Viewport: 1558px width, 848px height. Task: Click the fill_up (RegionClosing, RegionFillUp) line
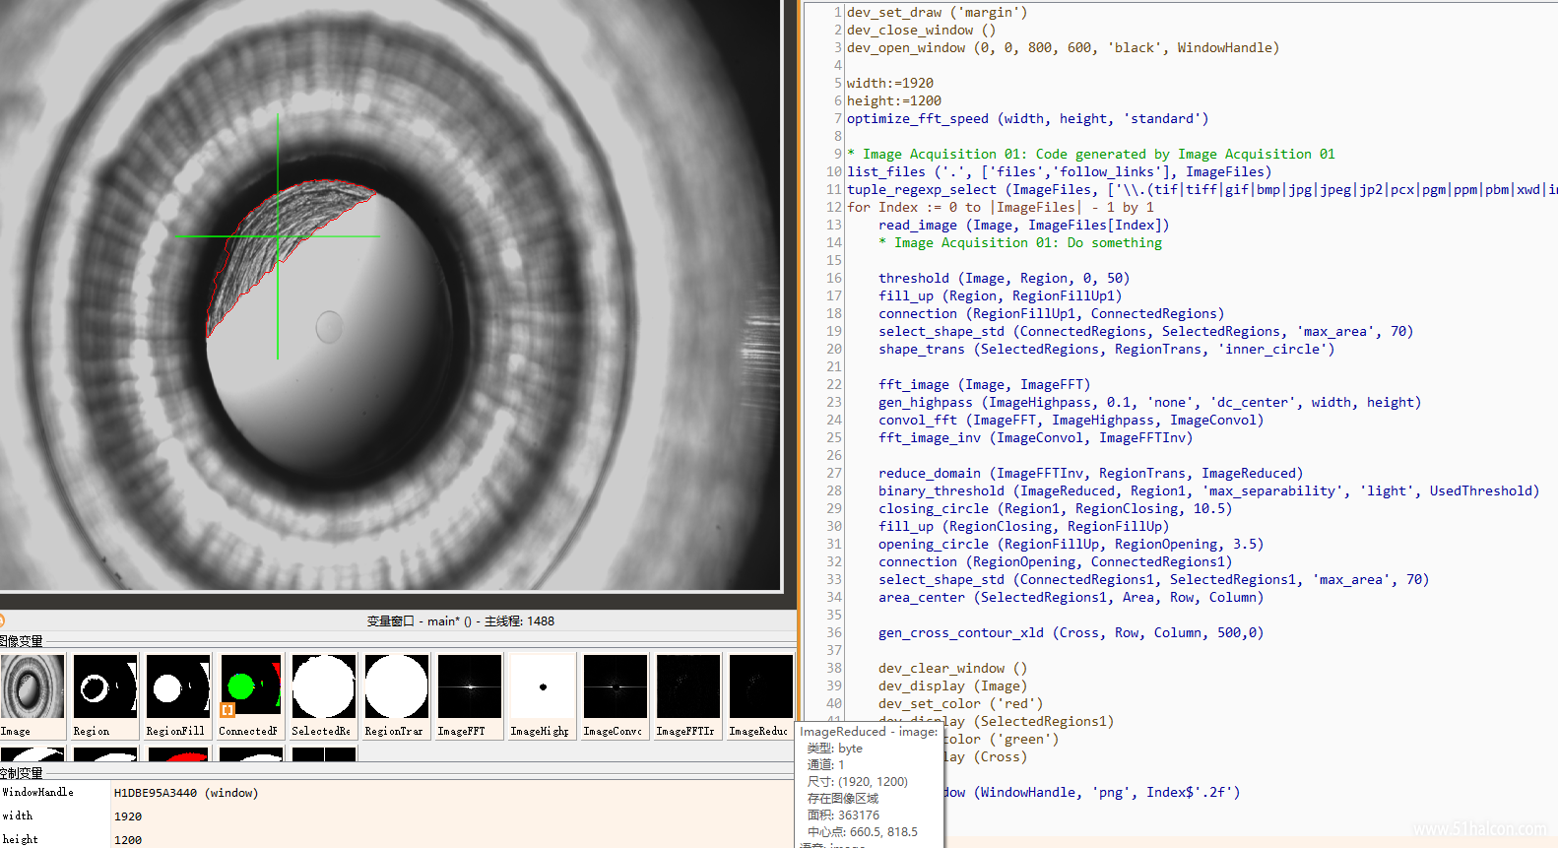(x=1023, y=526)
